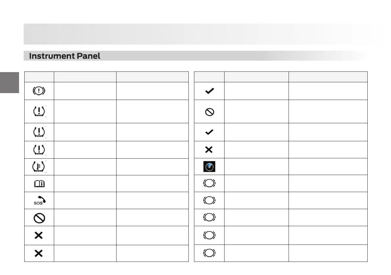This screenshot has height=275, width=391.
Task: Select the topmost tire pressure warning icon
Action: pos(39,111)
